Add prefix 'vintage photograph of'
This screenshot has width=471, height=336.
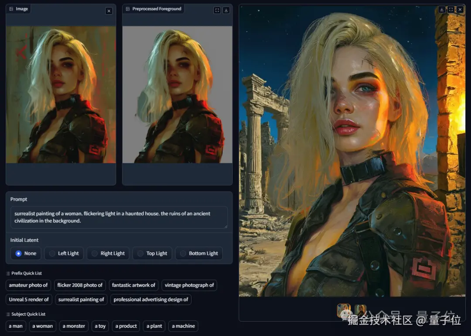[x=189, y=285]
